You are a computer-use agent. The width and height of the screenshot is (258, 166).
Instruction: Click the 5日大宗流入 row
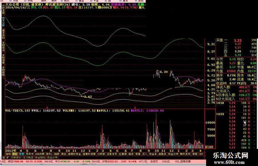click(236, 99)
